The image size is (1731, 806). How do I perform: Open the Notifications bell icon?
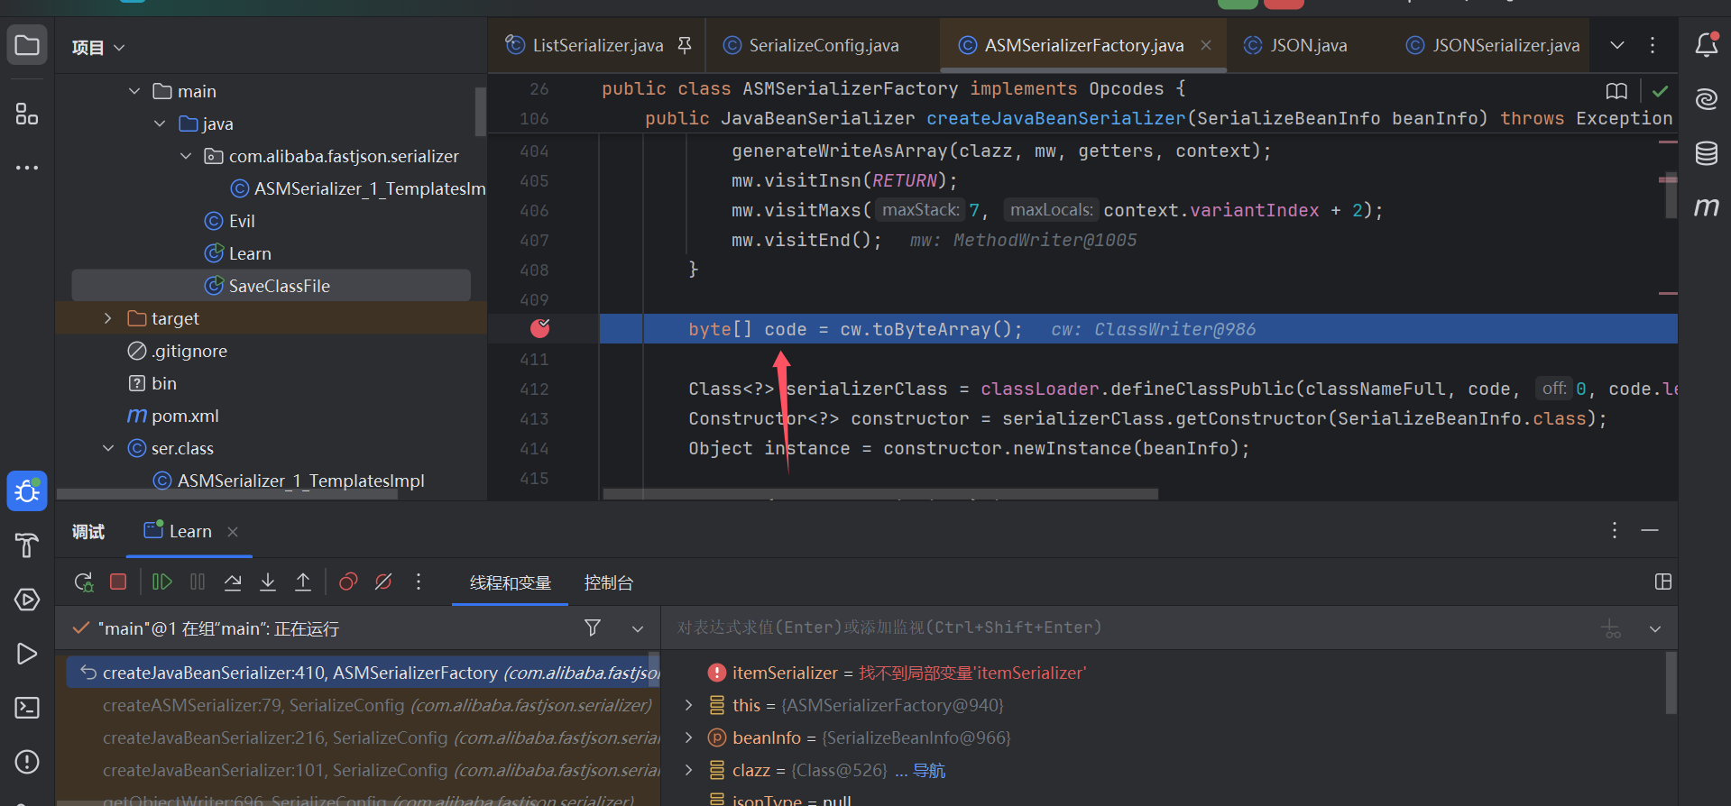[1707, 45]
